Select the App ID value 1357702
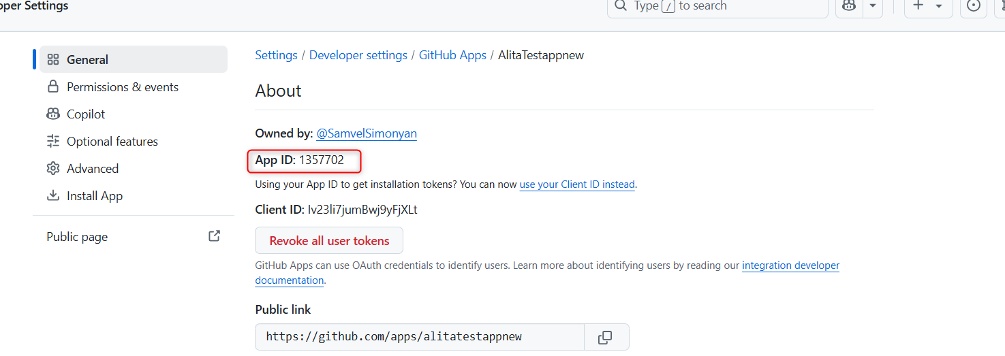Screen dimensions: 1005x356 322,161
